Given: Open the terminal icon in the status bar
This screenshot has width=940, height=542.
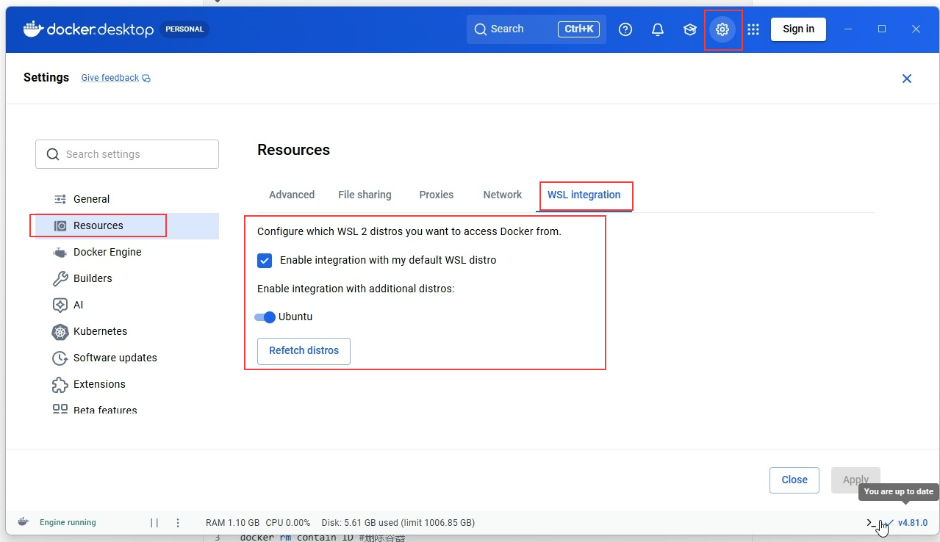Looking at the screenshot, I should [x=872, y=523].
